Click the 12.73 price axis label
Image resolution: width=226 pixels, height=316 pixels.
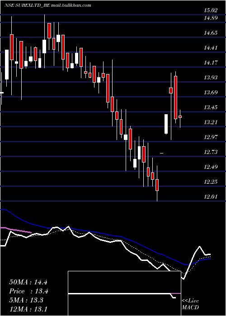pyautogui.click(x=211, y=152)
